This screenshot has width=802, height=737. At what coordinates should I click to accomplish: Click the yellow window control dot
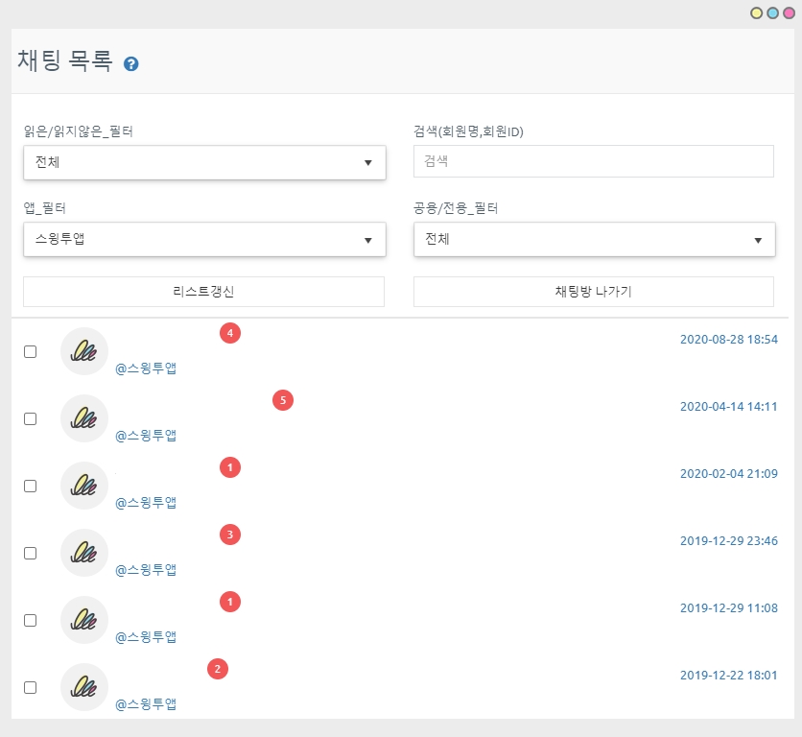point(757,13)
